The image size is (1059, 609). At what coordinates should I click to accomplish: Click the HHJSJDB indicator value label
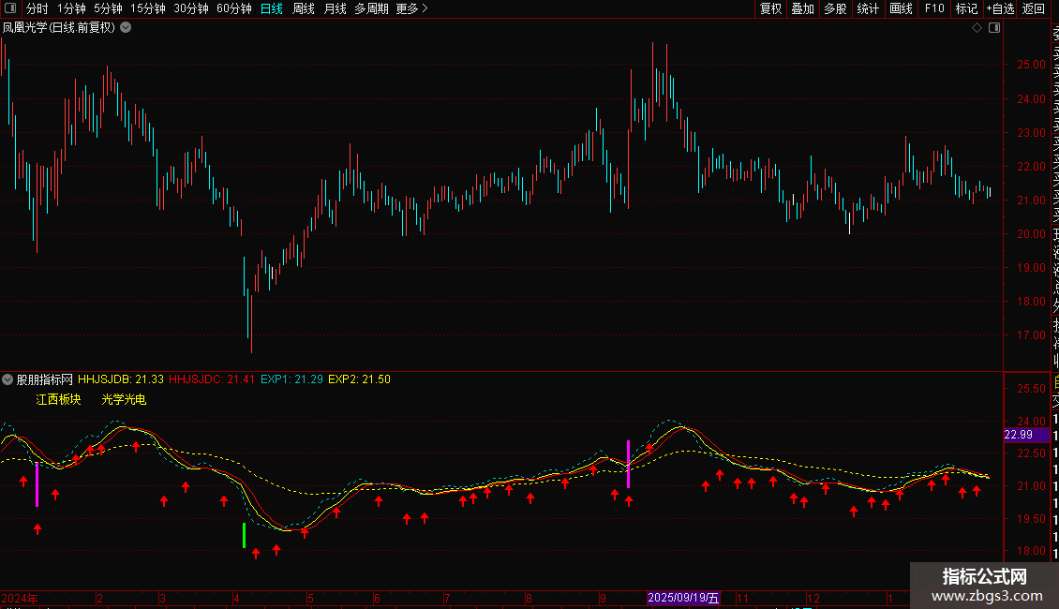(x=121, y=379)
